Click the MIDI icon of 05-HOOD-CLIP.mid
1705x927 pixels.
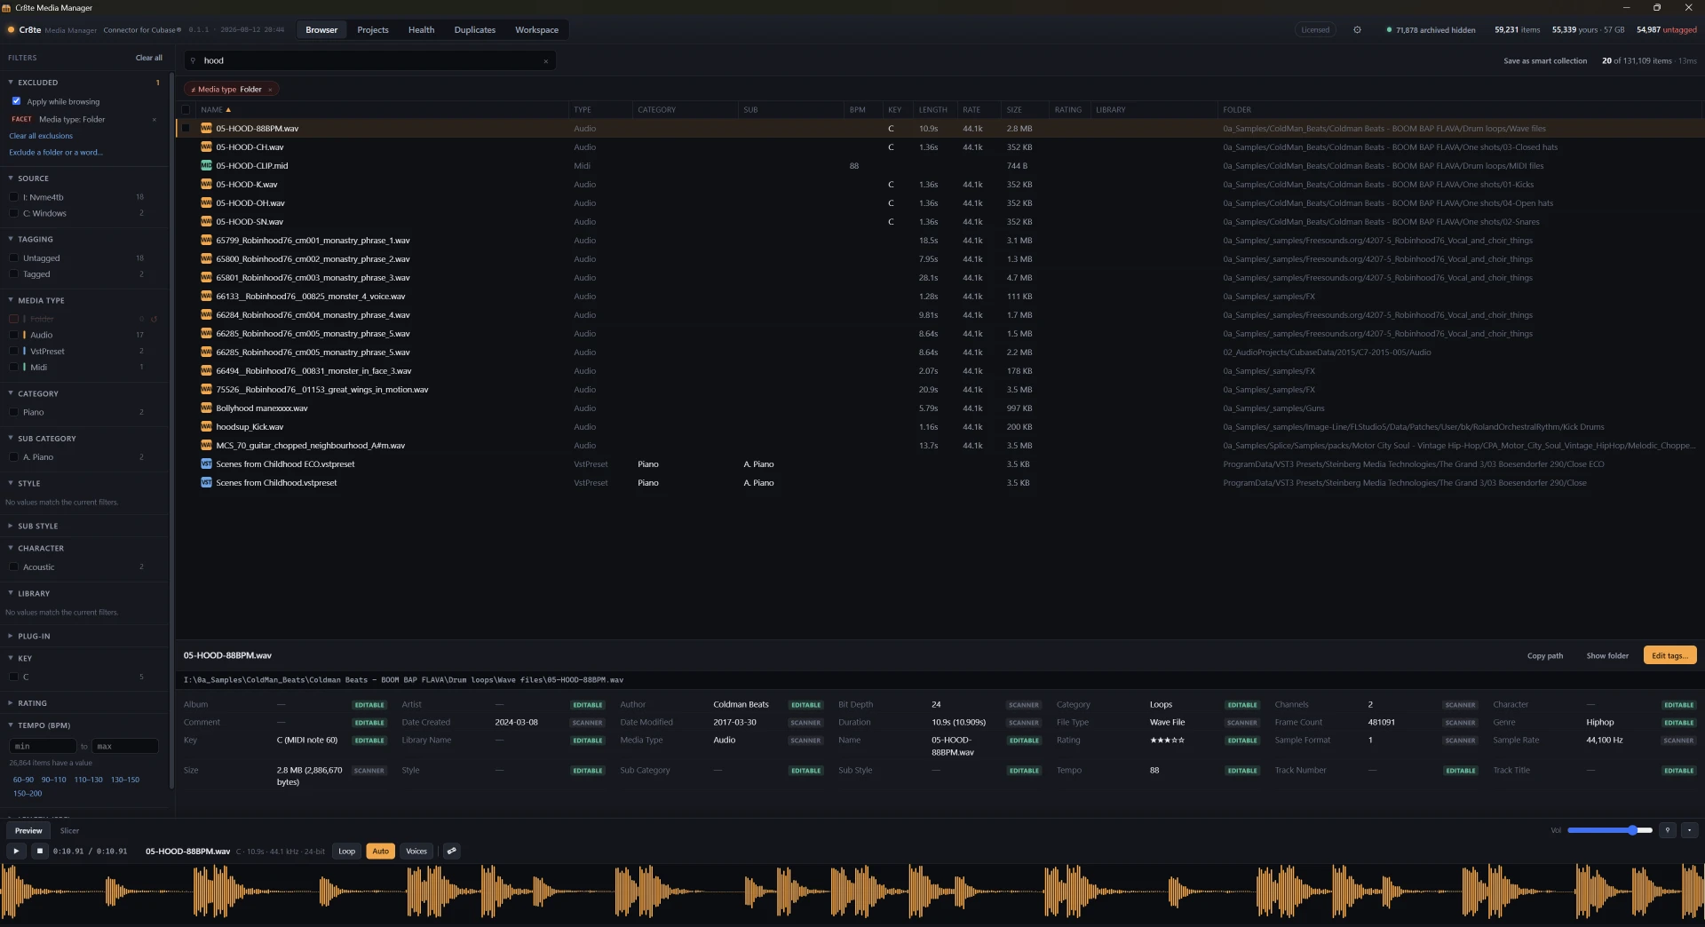click(x=206, y=166)
